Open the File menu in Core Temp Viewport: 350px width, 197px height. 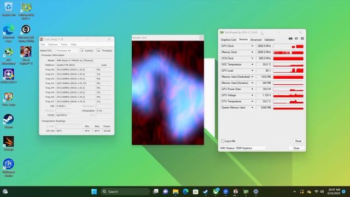click(x=43, y=44)
